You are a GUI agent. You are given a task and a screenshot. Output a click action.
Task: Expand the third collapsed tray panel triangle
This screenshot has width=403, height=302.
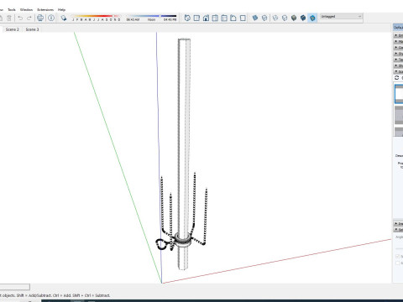pyautogui.click(x=396, y=48)
